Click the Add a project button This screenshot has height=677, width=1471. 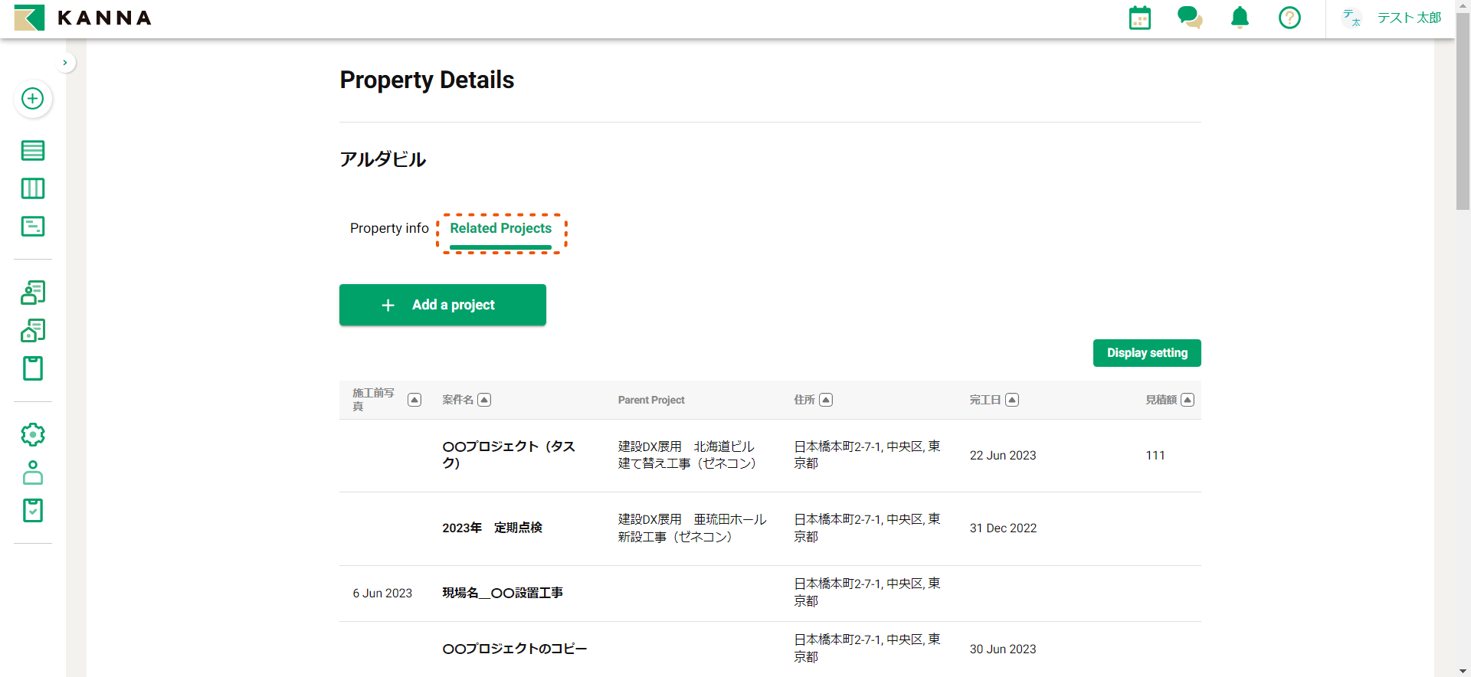(x=443, y=305)
